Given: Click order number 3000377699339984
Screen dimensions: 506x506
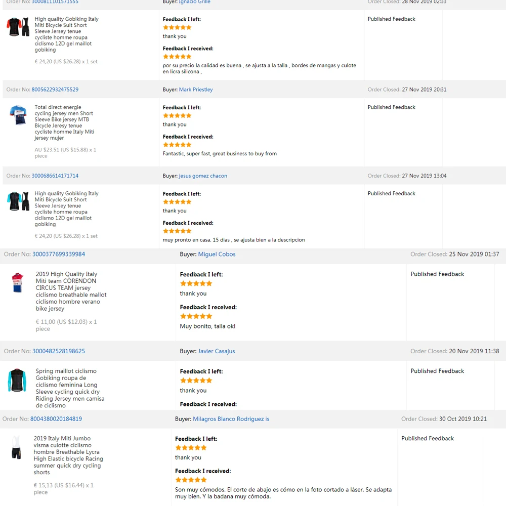Looking at the screenshot, I should 59,254.
